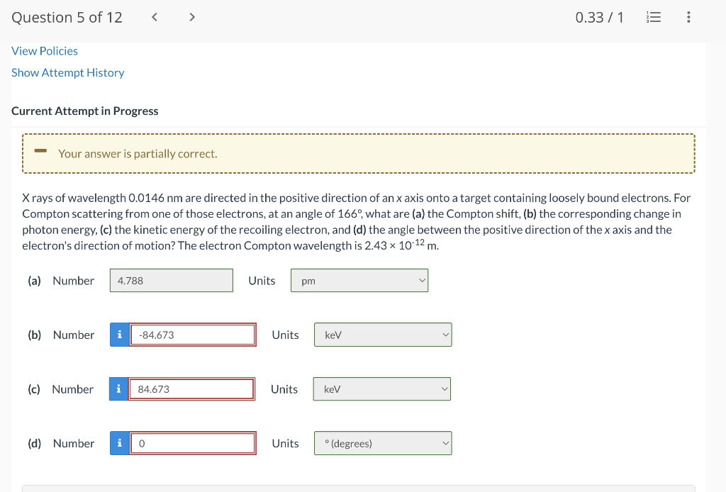Click the info icon for part (c)

click(x=118, y=388)
